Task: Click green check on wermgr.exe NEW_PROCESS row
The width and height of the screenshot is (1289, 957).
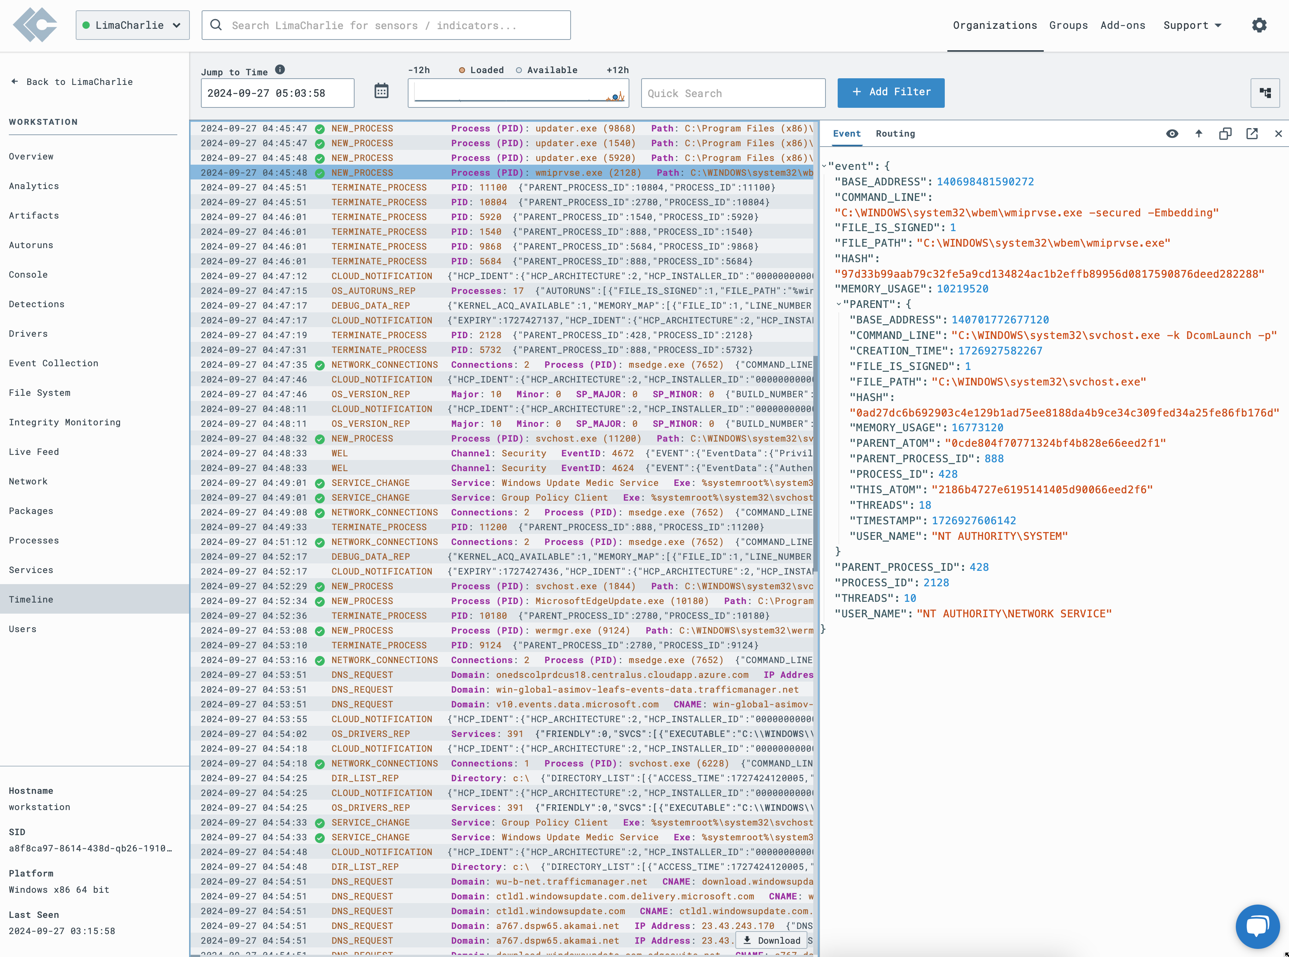Action: (319, 631)
